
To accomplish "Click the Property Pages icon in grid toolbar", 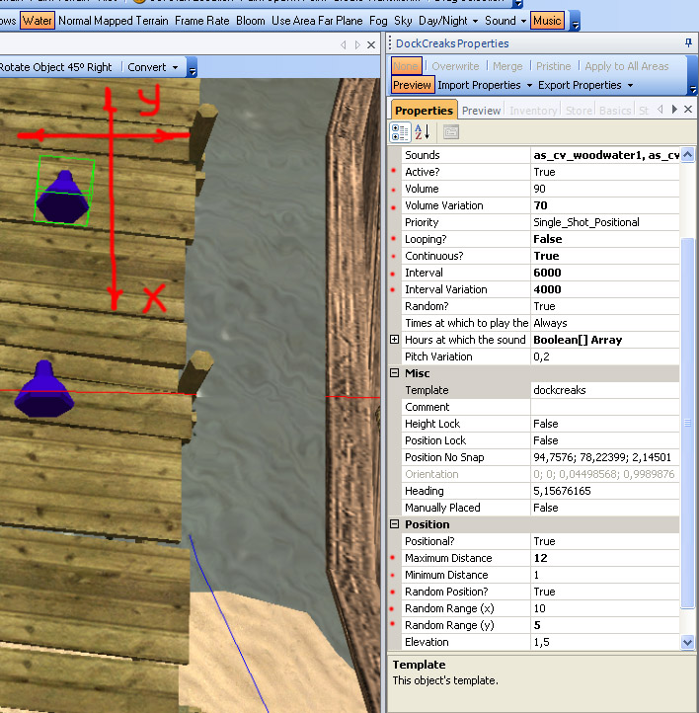I will (450, 132).
